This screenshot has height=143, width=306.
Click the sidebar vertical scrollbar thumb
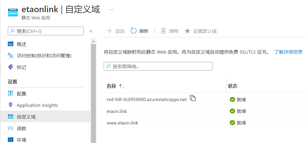94,93
